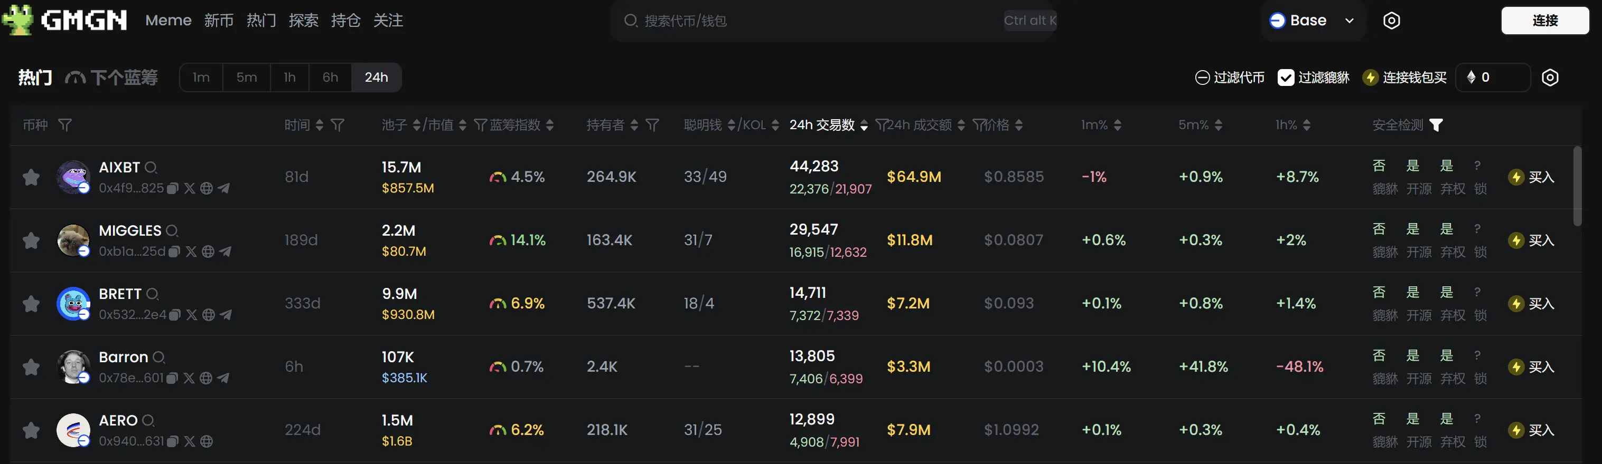This screenshot has width=1602, height=464.
Task: Open AIXBT Telegram icon
Action: click(x=223, y=188)
